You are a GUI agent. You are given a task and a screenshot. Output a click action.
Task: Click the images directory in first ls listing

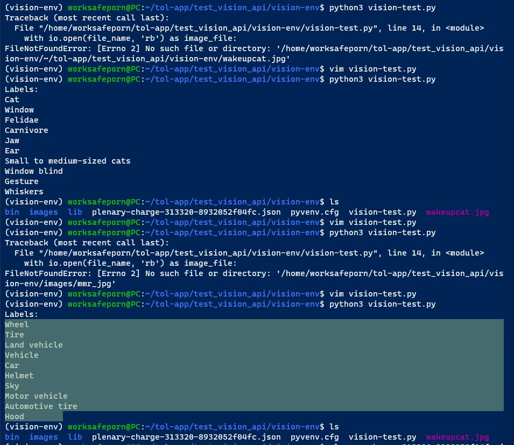[x=43, y=213]
